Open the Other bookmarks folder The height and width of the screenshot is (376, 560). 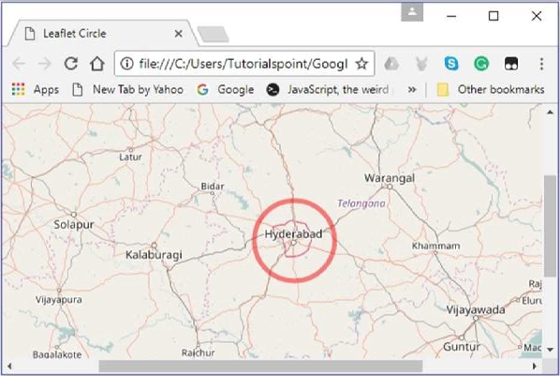click(x=491, y=89)
